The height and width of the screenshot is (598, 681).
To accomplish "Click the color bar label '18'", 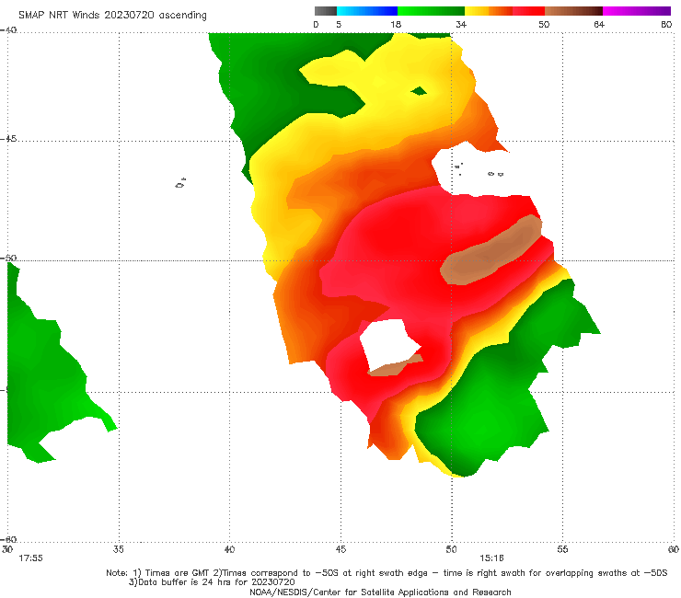I will pos(396,25).
